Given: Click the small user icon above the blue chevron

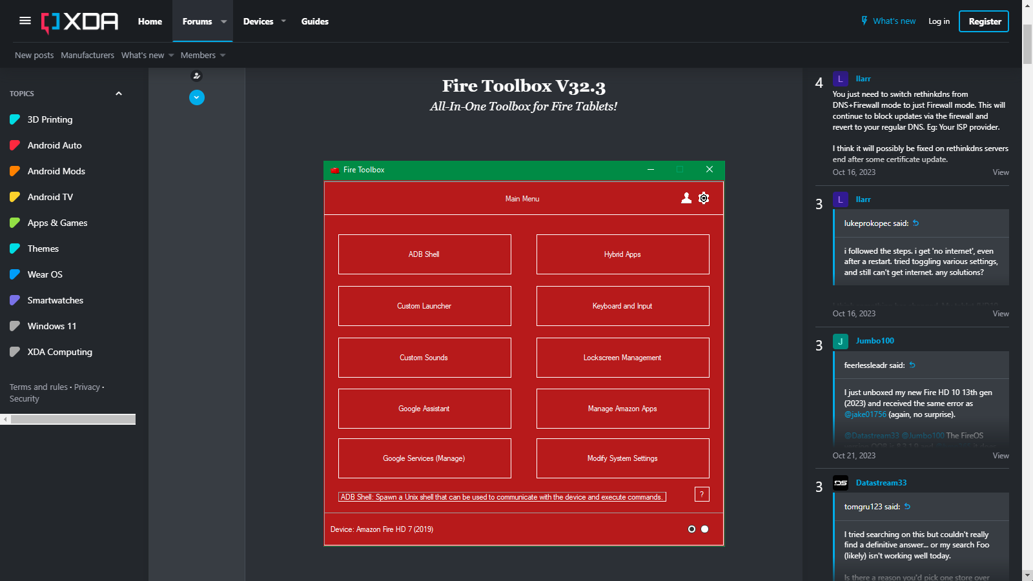Looking at the screenshot, I should tap(197, 76).
